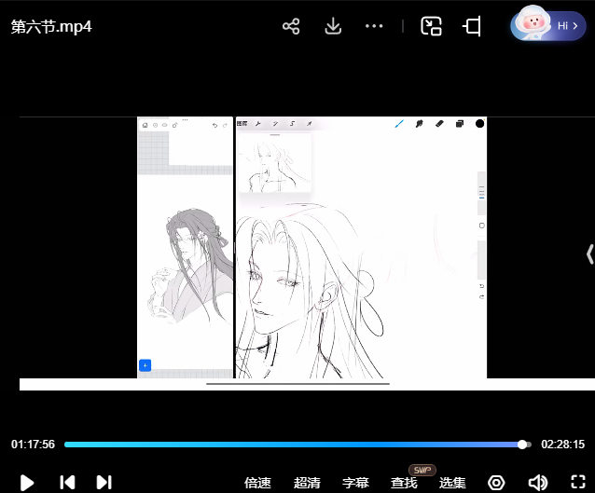Click the Hi assistant avatar button

pos(547,26)
